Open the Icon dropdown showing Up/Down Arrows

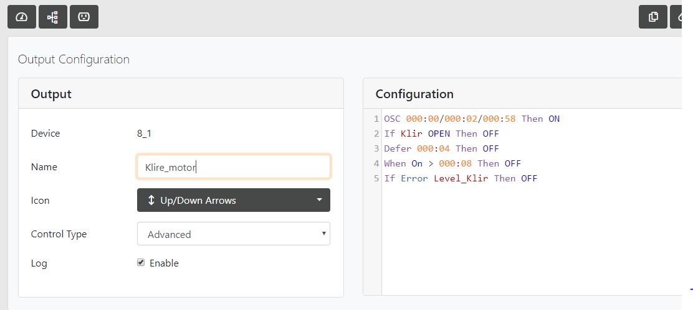coord(233,200)
